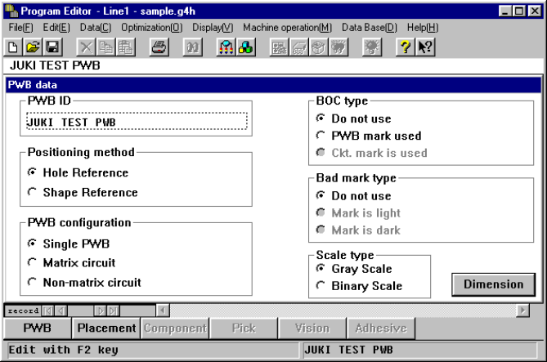Open the File(F) menu
This screenshot has width=547, height=362.
coord(21,28)
